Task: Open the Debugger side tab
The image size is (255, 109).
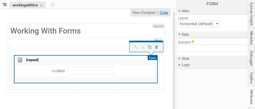Action: [x=251, y=58]
